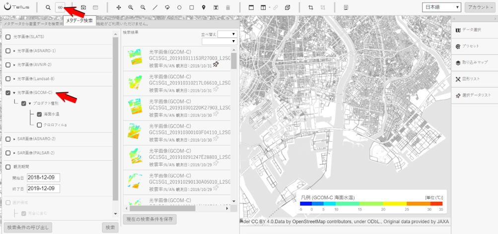498x234 pixels.
Task: Check the SAR画像(PALSAR-2) checkbox
Action: 8,153
